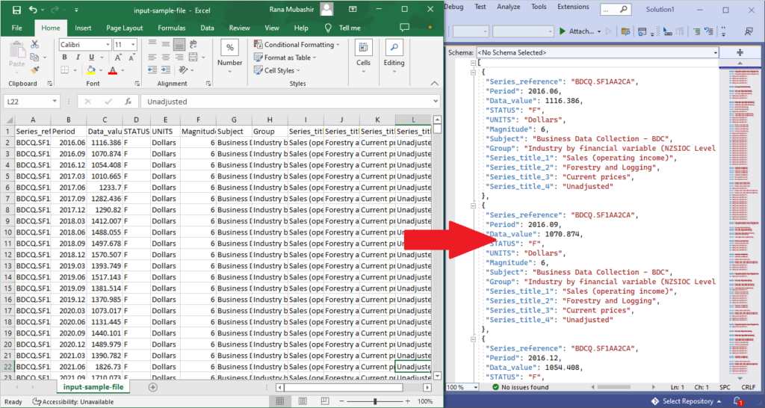Image resolution: width=765 pixels, height=408 pixels.
Task: Increase font size with the larger A icon
Action: point(119,58)
